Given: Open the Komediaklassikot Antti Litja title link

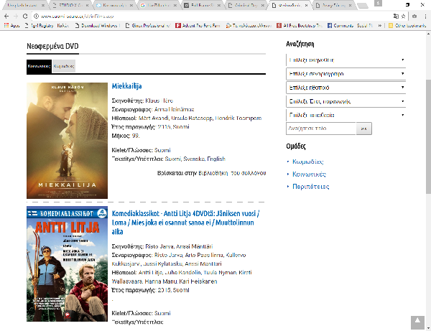Looking at the screenshot, I should [185, 223].
